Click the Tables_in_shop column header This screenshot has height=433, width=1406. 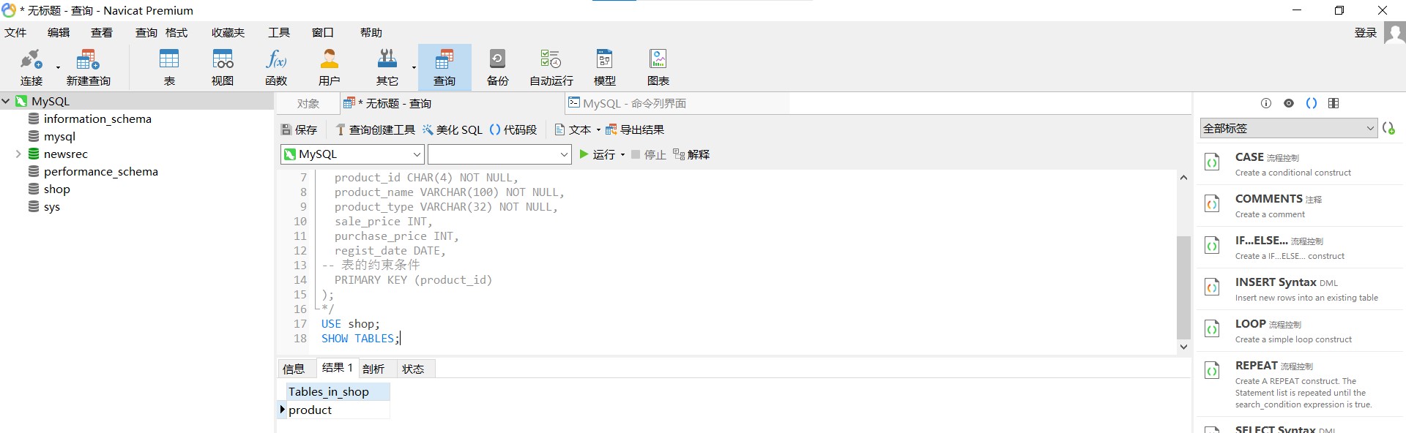coord(338,391)
